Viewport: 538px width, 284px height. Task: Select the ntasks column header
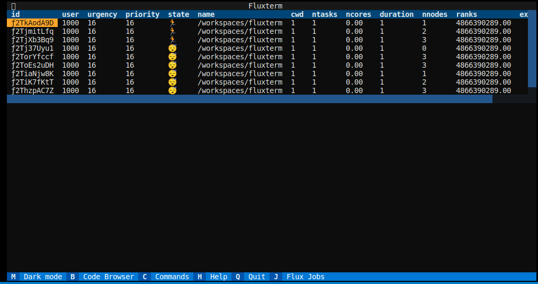point(325,14)
